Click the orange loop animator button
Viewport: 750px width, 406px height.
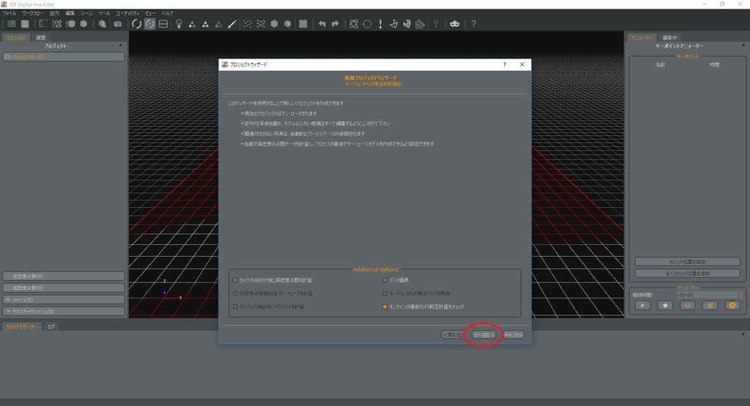click(x=687, y=305)
